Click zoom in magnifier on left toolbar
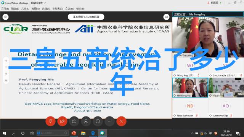244x137 pixels. tap(6, 73)
